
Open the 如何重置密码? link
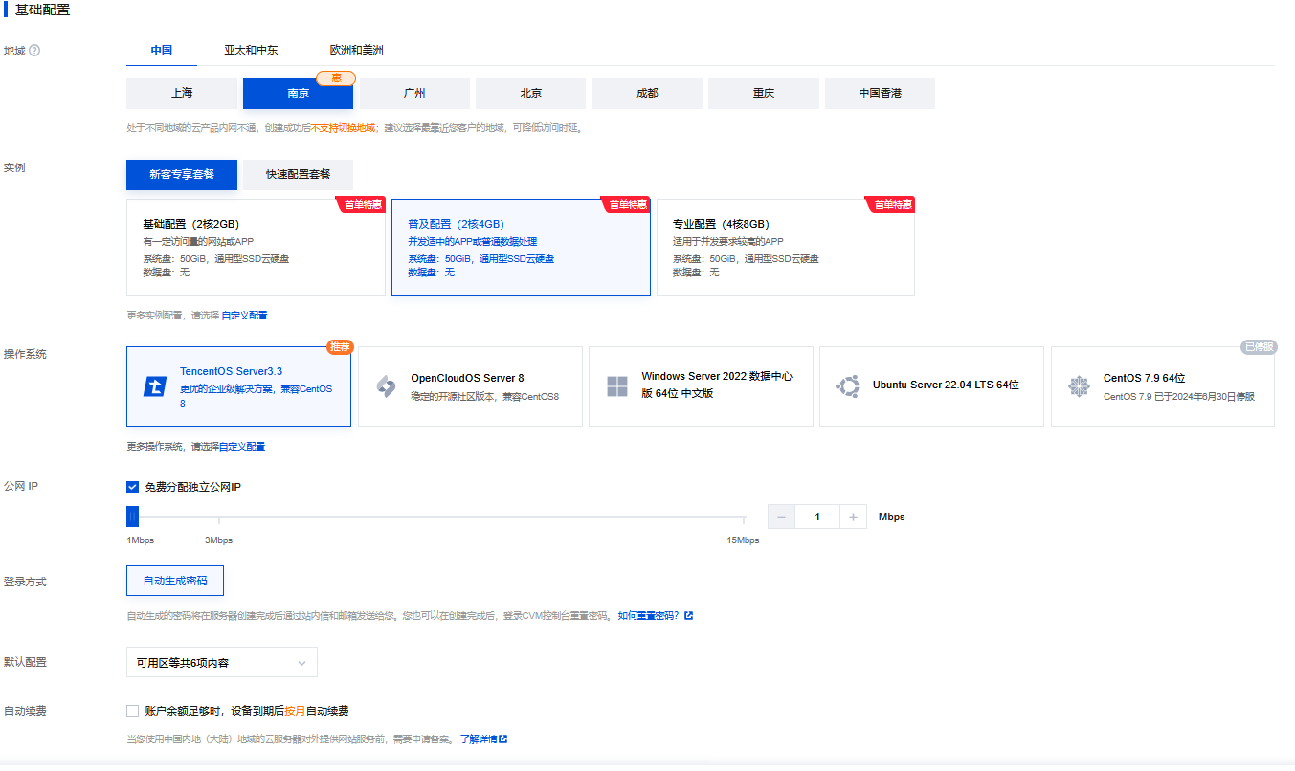648,616
